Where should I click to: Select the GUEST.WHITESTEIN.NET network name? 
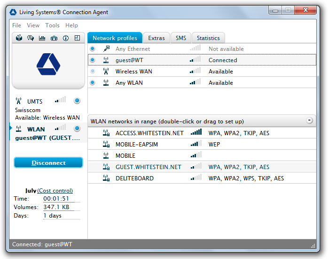[x=148, y=167]
